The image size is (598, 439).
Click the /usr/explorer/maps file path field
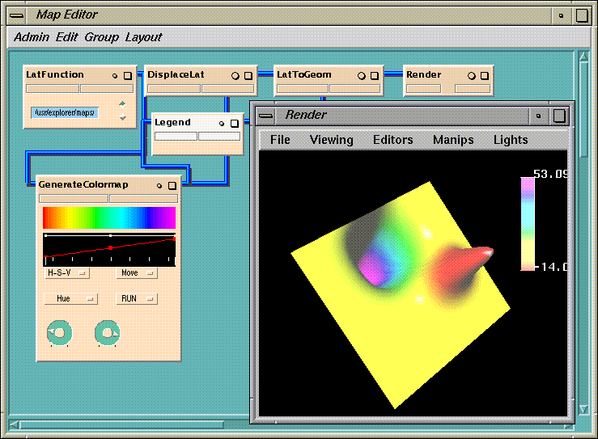tap(65, 112)
